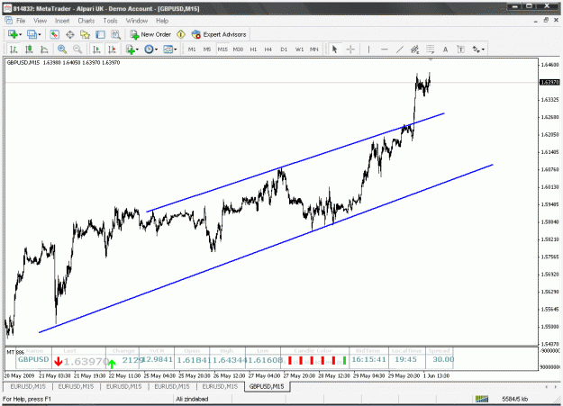This screenshot has height=406, width=563.
Task: Select the Text tool letter A
Action: tap(445, 50)
